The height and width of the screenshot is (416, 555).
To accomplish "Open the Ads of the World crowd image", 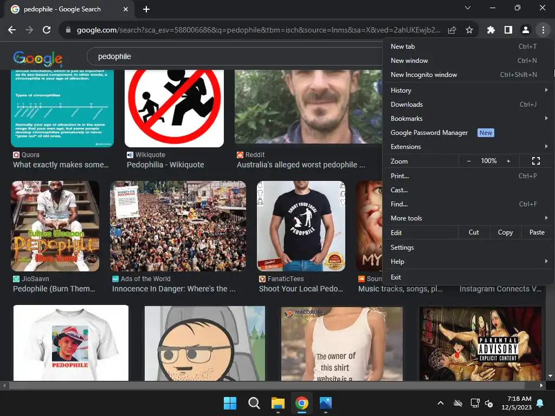I will coord(178,226).
